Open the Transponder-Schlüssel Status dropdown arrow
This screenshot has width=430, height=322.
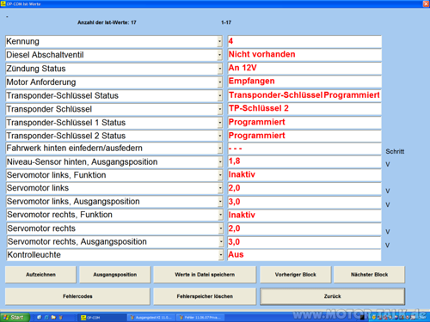[x=220, y=95]
